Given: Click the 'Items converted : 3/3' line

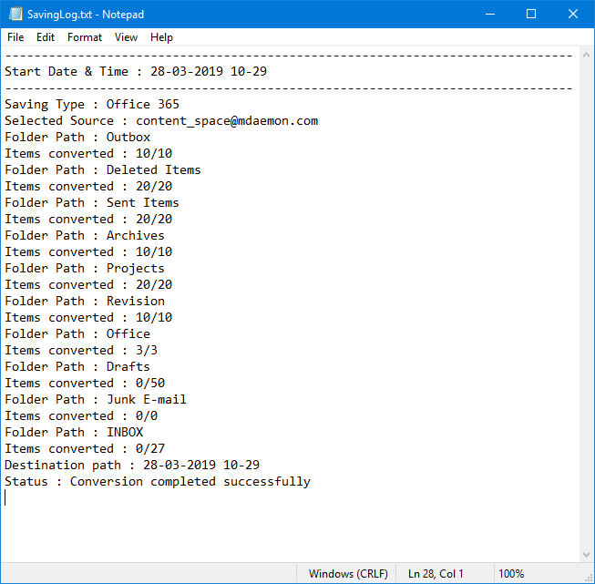Looking at the screenshot, I should pyautogui.click(x=81, y=350).
